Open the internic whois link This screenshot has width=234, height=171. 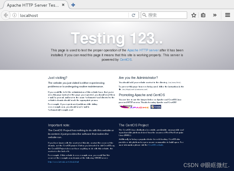[x=63, y=162]
